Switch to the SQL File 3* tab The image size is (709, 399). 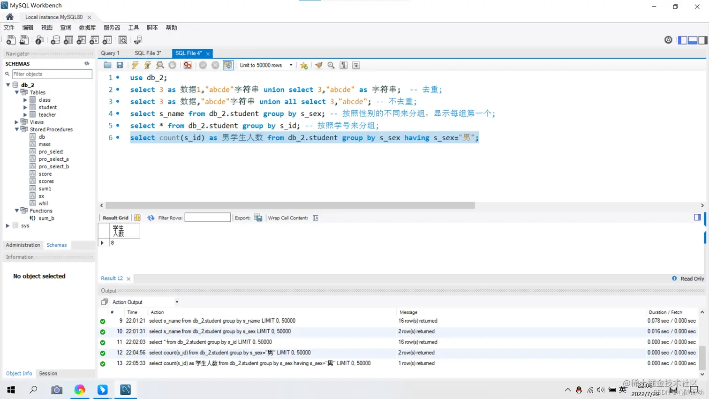[148, 53]
